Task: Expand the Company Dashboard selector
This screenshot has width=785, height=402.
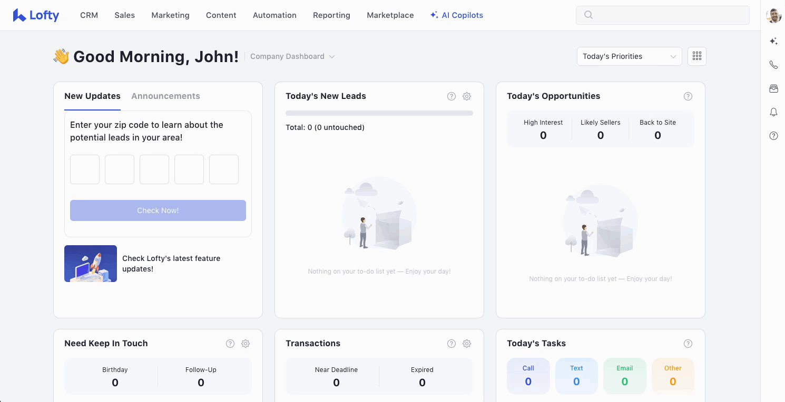Action: 292,56
